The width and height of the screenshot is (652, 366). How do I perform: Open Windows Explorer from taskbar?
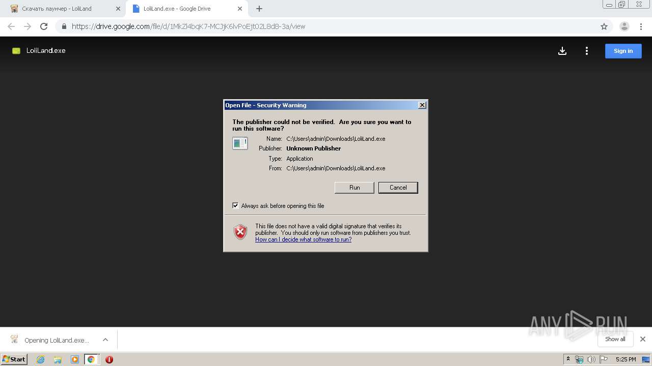coord(58,359)
